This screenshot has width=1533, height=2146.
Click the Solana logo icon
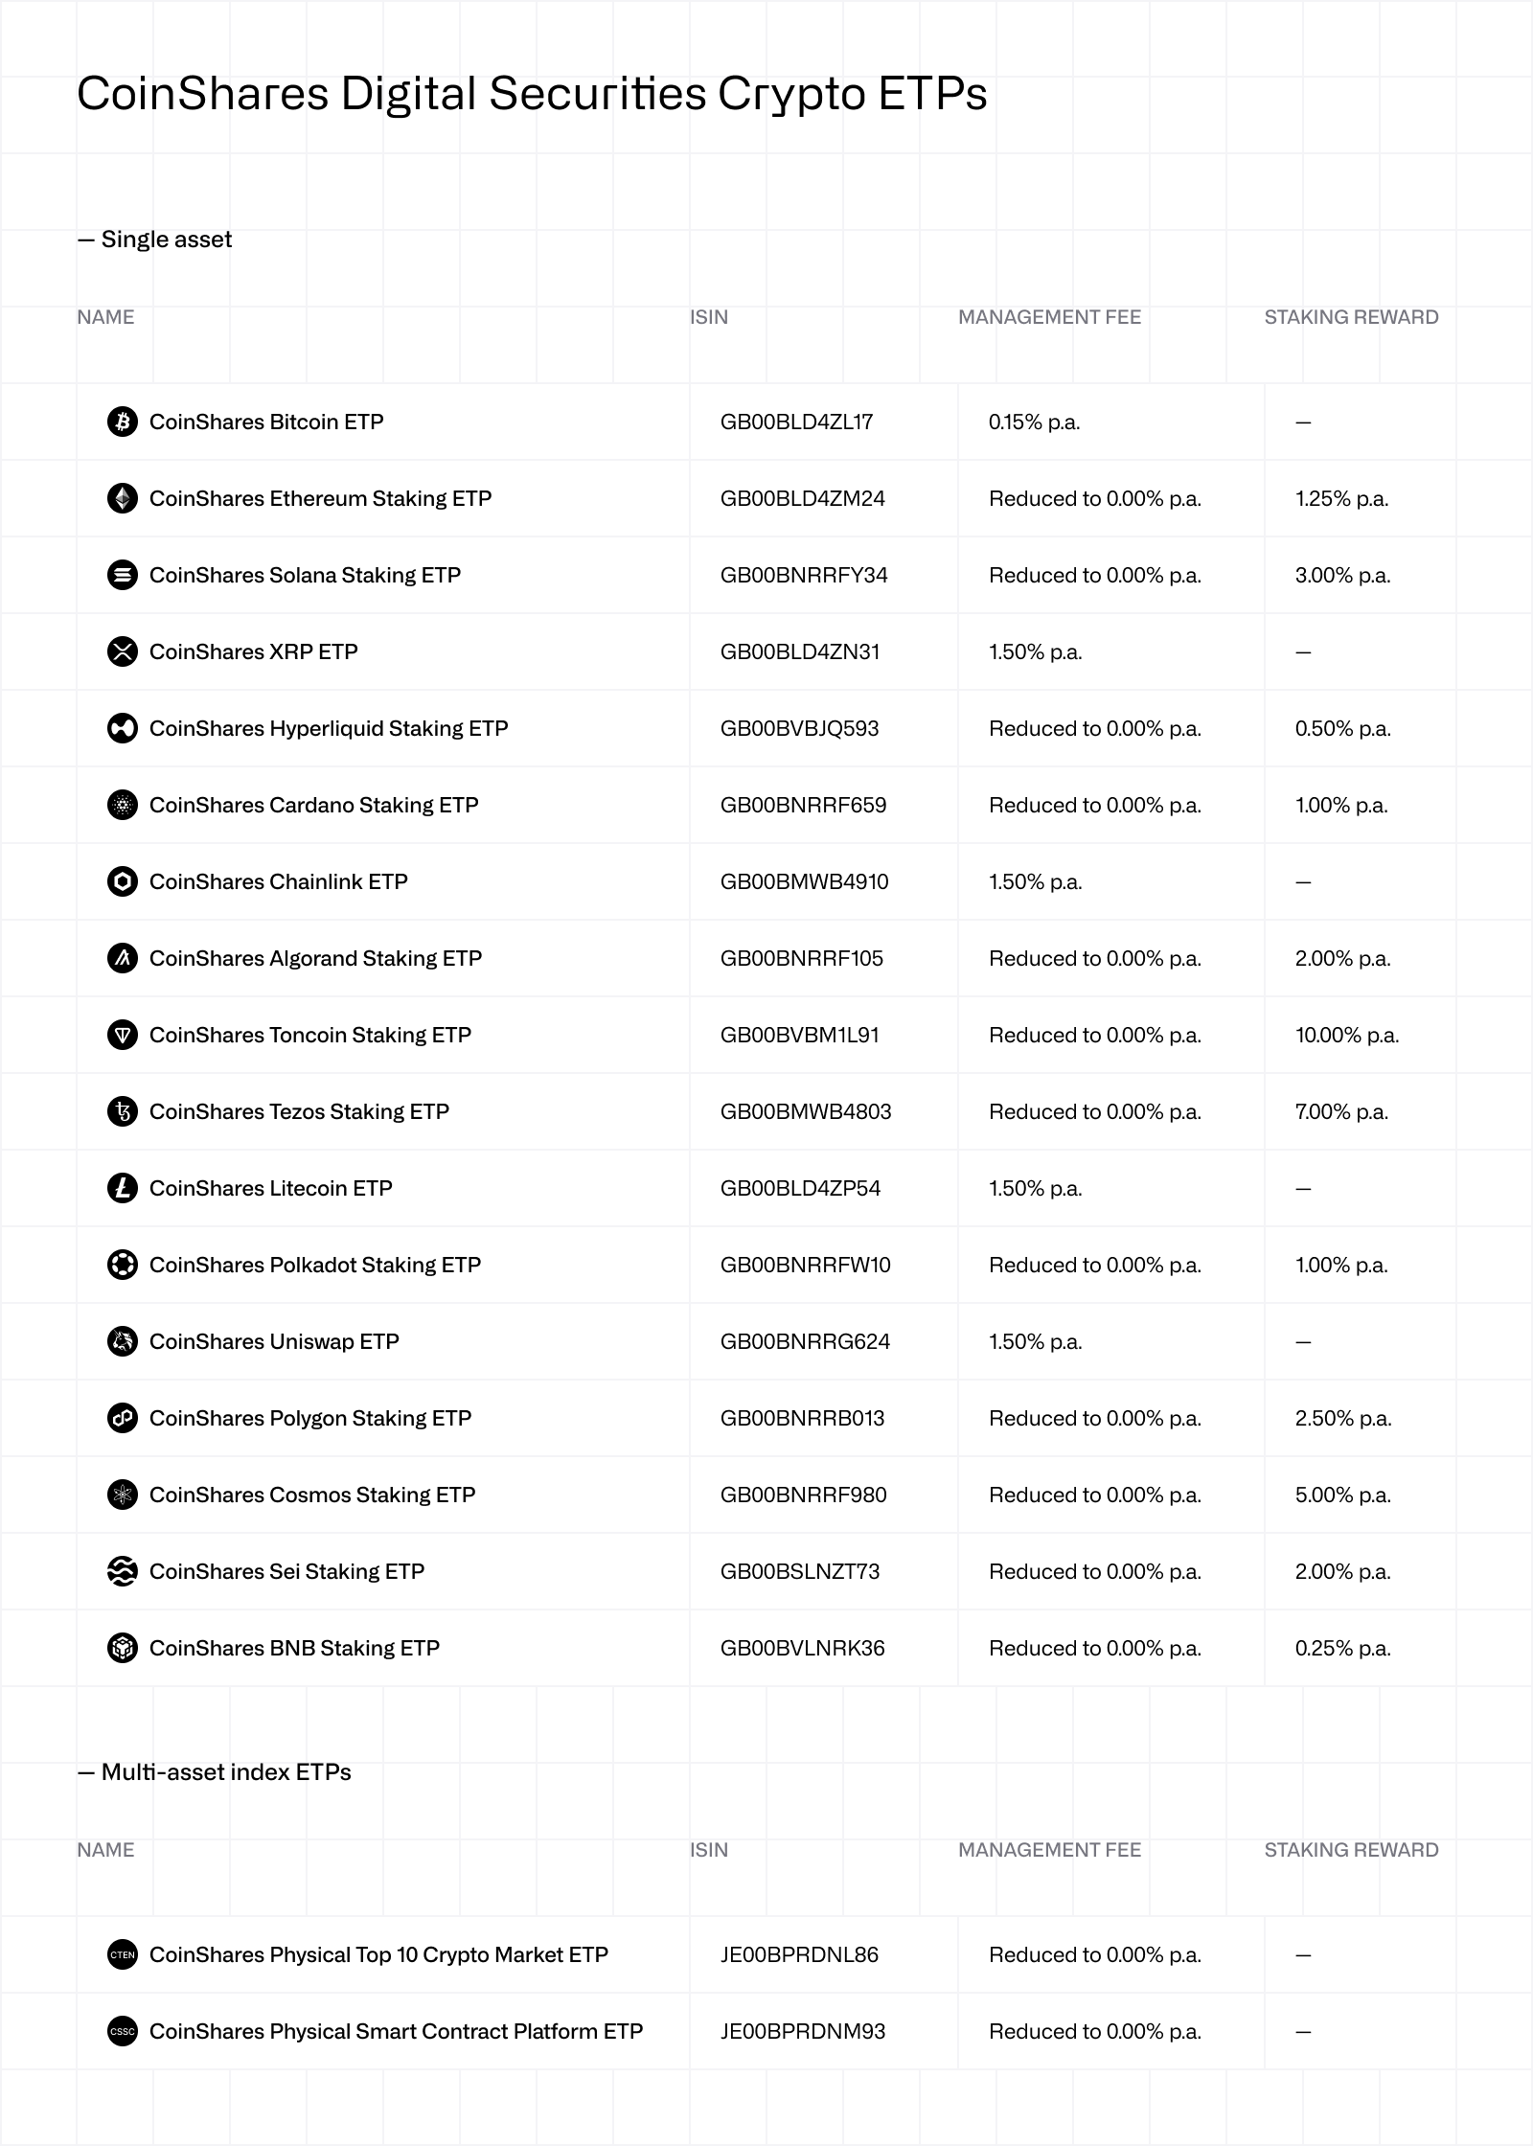pos(123,575)
